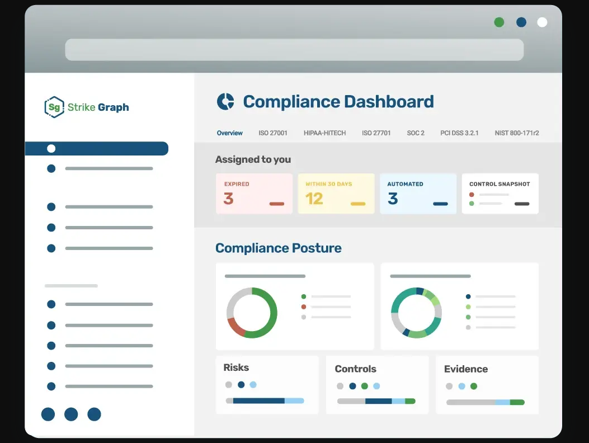This screenshot has width=589, height=443.
Task: Click the middle bottom sidebar dot icon
Action: (70, 414)
